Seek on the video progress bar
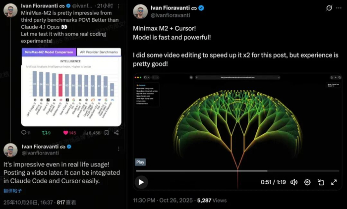 238,171
